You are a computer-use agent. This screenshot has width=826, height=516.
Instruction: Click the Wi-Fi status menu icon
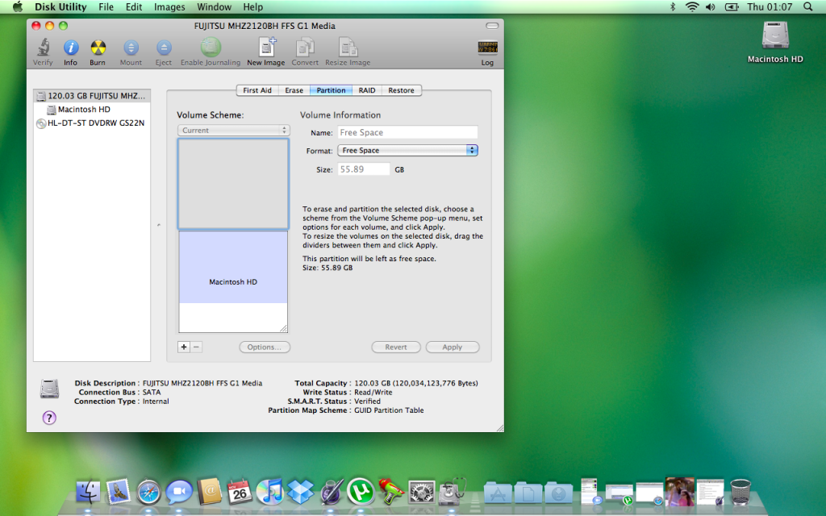pos(691,6)
